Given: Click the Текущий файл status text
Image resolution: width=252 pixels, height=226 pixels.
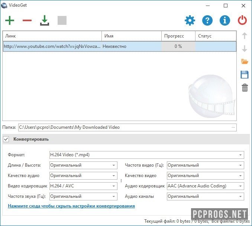Looking at the screenshot, I should pos(177,221).
